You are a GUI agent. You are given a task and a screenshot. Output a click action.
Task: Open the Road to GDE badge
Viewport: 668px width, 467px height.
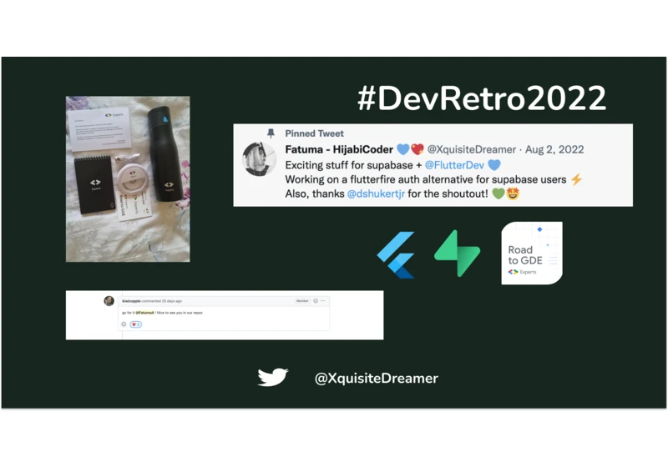pos(532,253)
